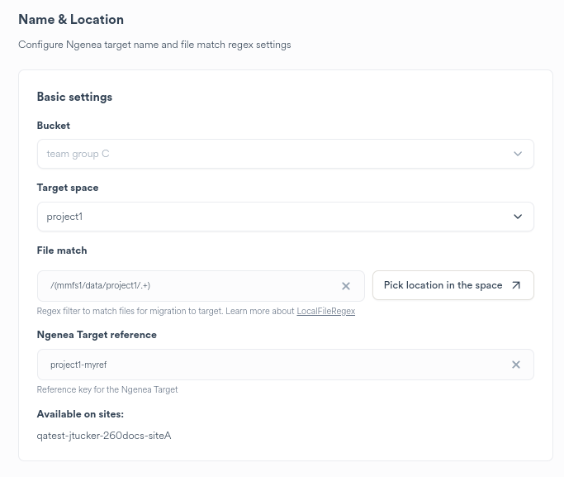
Task: Click the 'File match' field label
Action: click(x=62, y=250)
